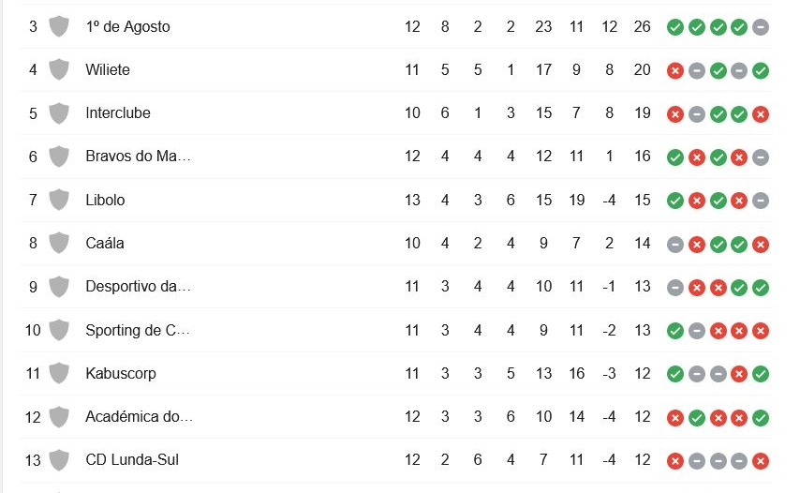
Task: Click Interclube's latest red loss icon
Action: [x=761, y=113]
